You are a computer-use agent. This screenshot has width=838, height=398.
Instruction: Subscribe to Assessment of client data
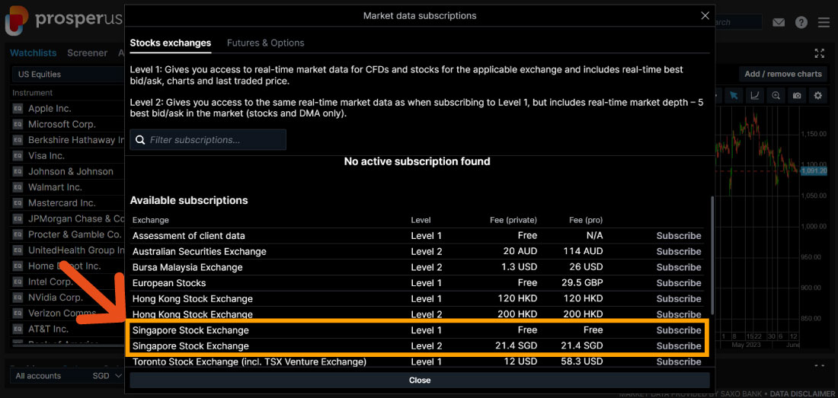[x=679, y=235]
